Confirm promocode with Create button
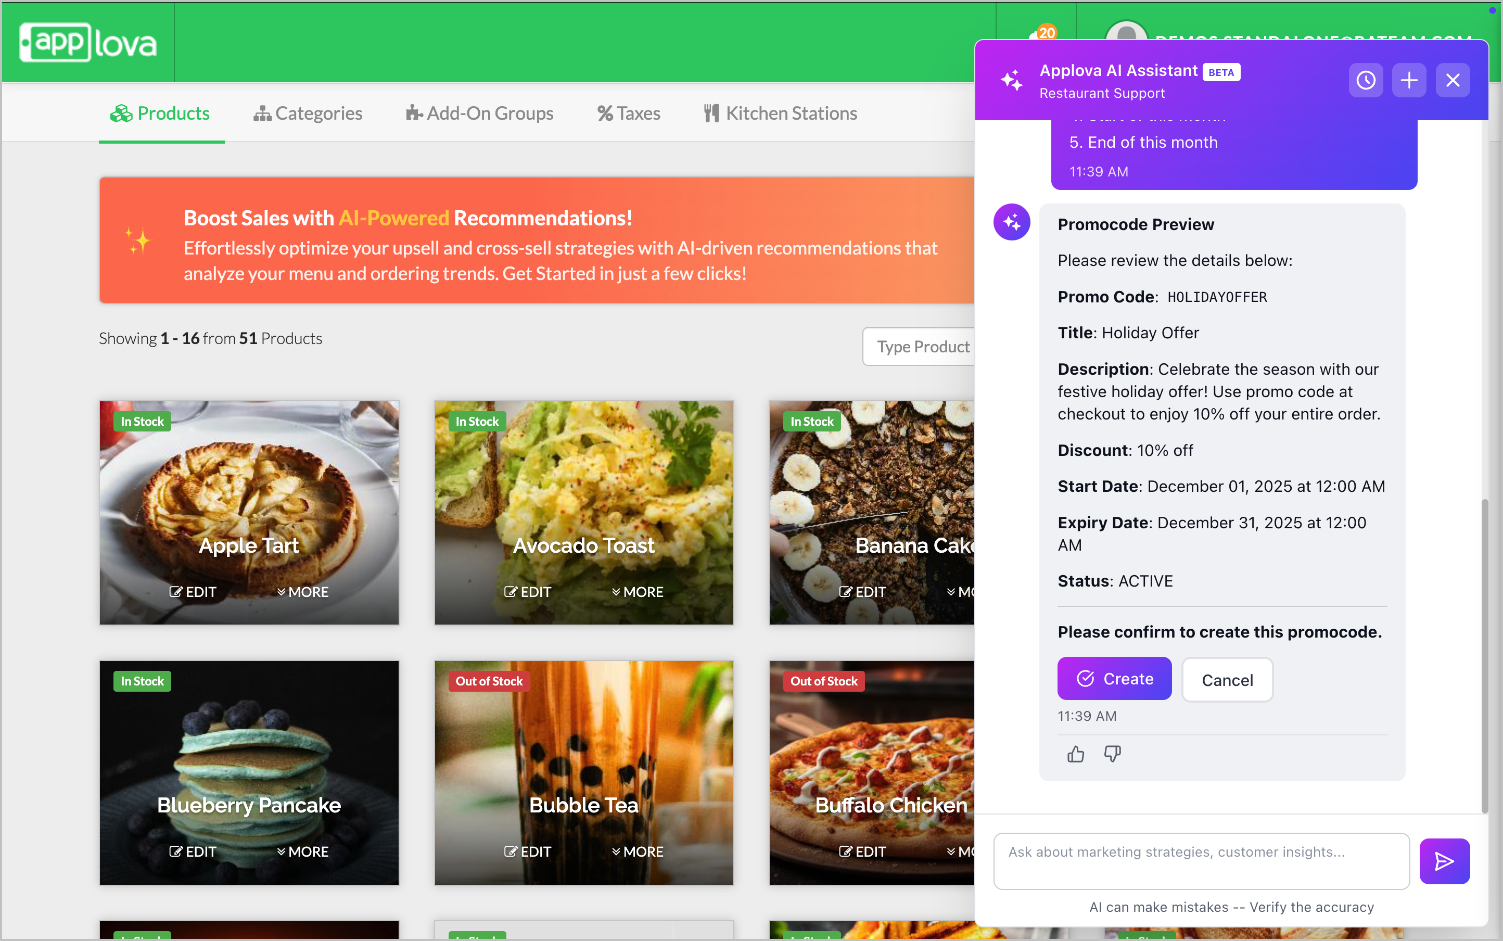 pos(1114,678)
